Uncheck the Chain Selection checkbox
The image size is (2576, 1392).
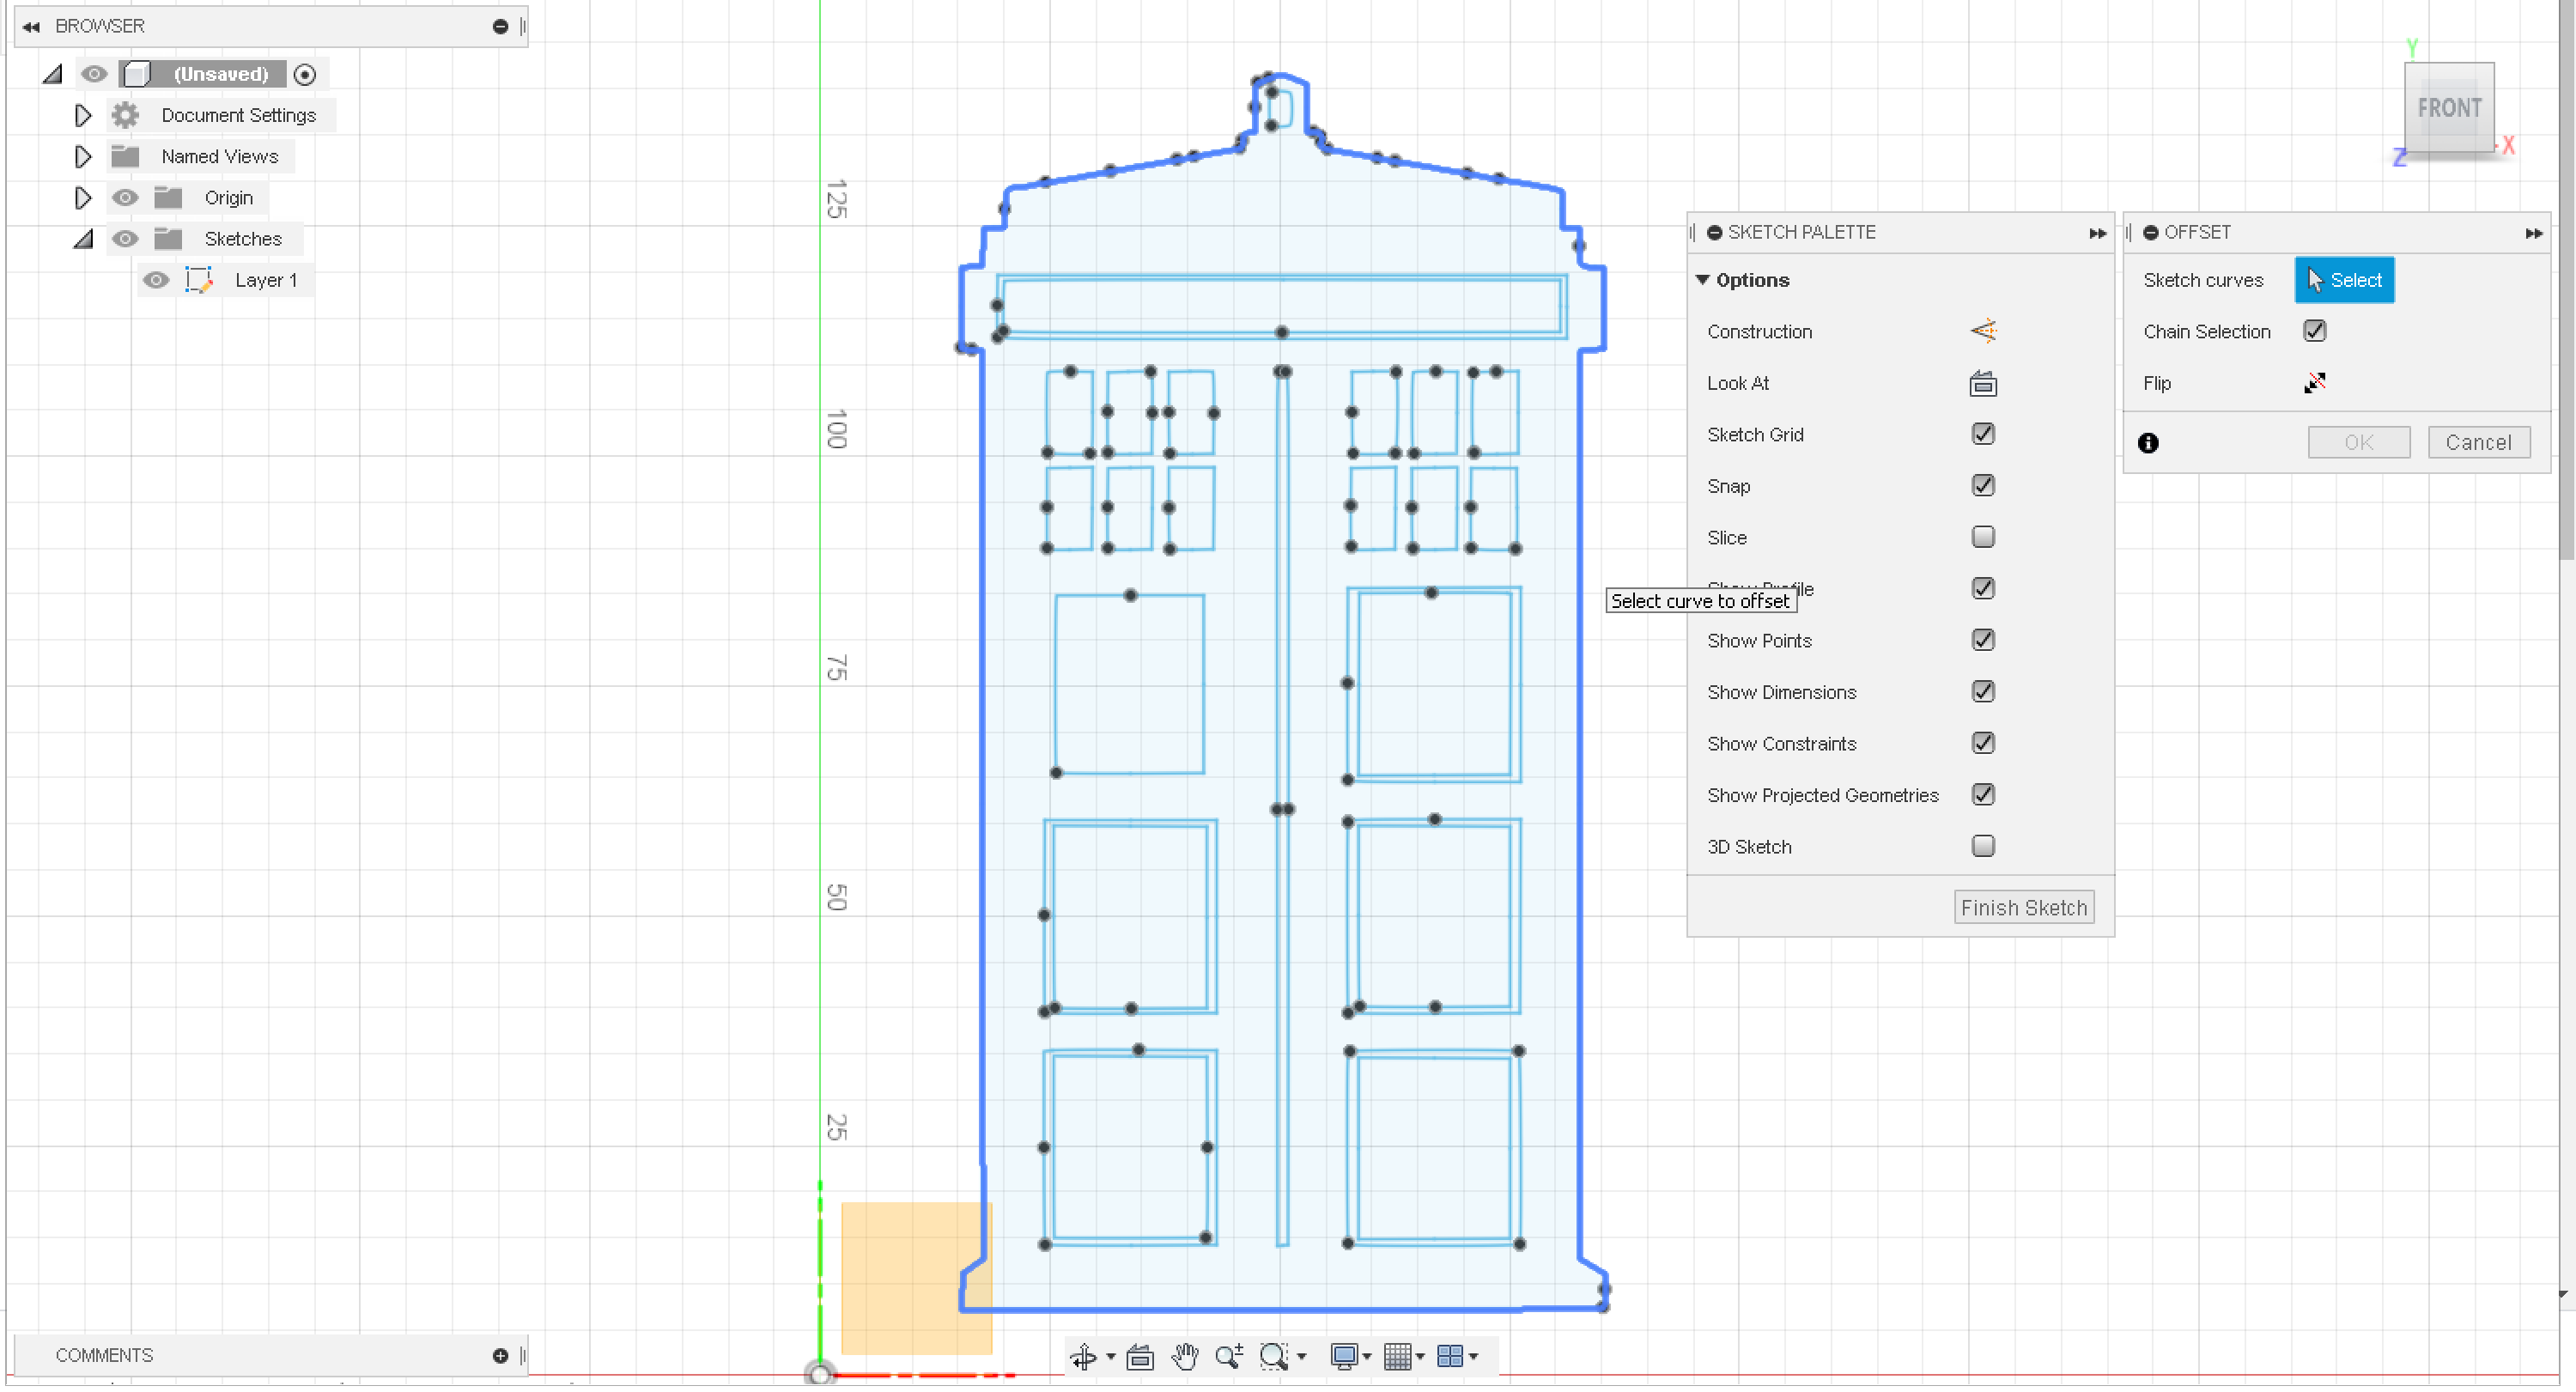[2315, 330]
